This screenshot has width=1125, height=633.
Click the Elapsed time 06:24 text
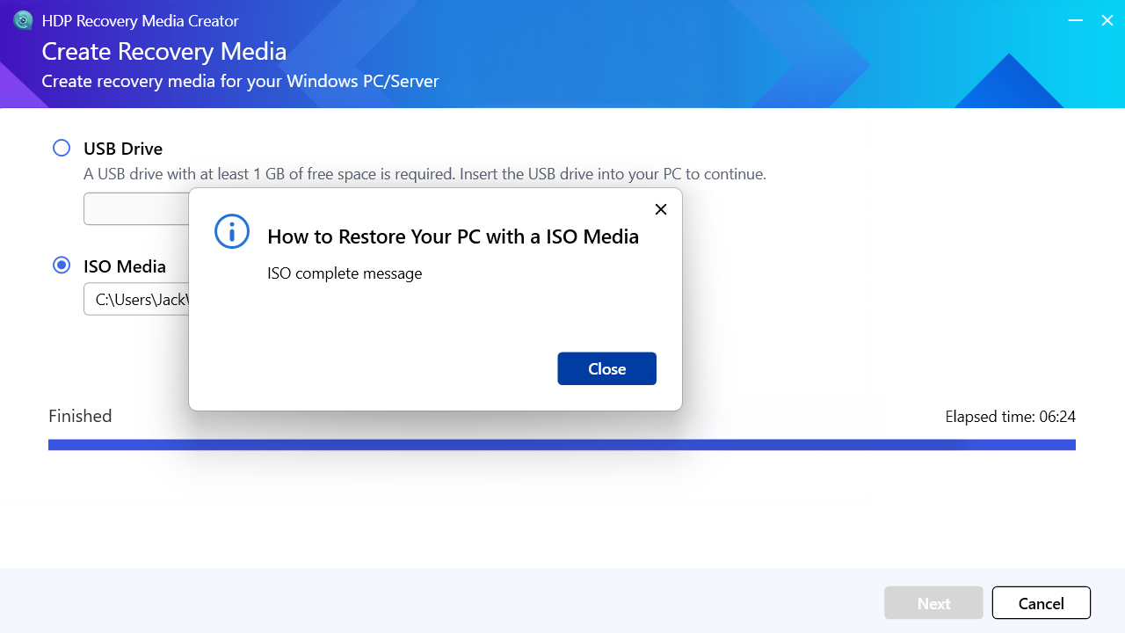[1010, 416]
